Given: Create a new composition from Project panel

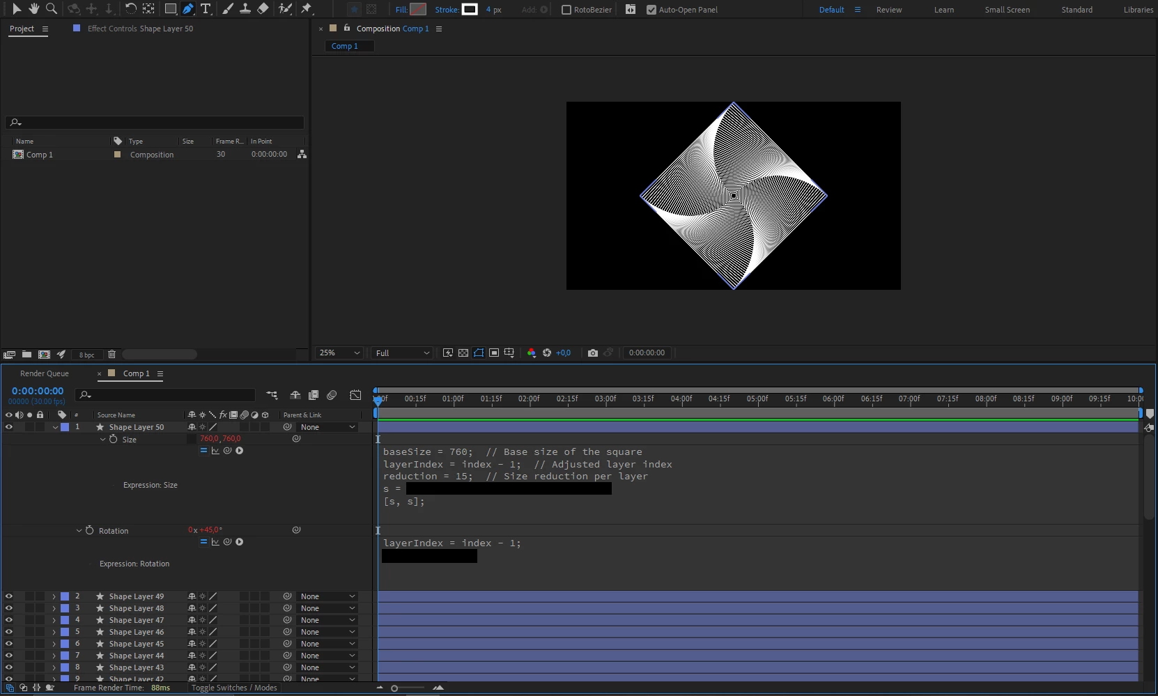Looking at the screenshot, I should click(x=44, y=354).
